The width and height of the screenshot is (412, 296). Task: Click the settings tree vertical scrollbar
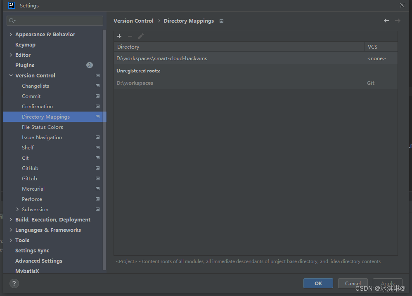[x=104, y=149]
